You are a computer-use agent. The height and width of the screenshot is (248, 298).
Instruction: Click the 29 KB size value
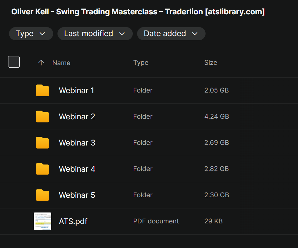(x=213, y=221)
